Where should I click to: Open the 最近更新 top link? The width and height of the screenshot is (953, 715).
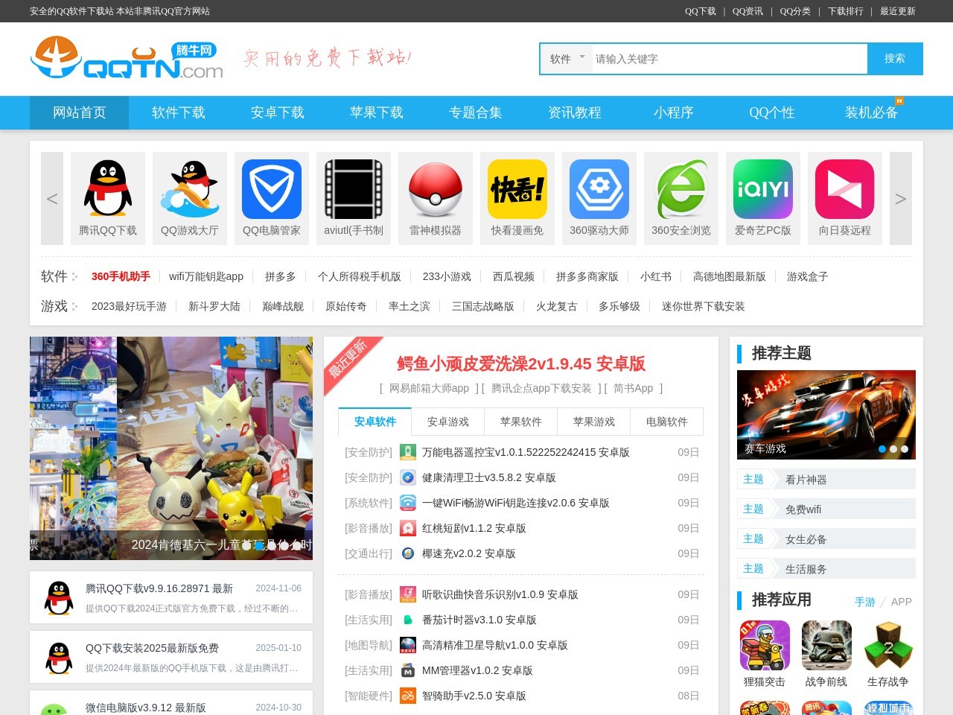pos(898,11)
